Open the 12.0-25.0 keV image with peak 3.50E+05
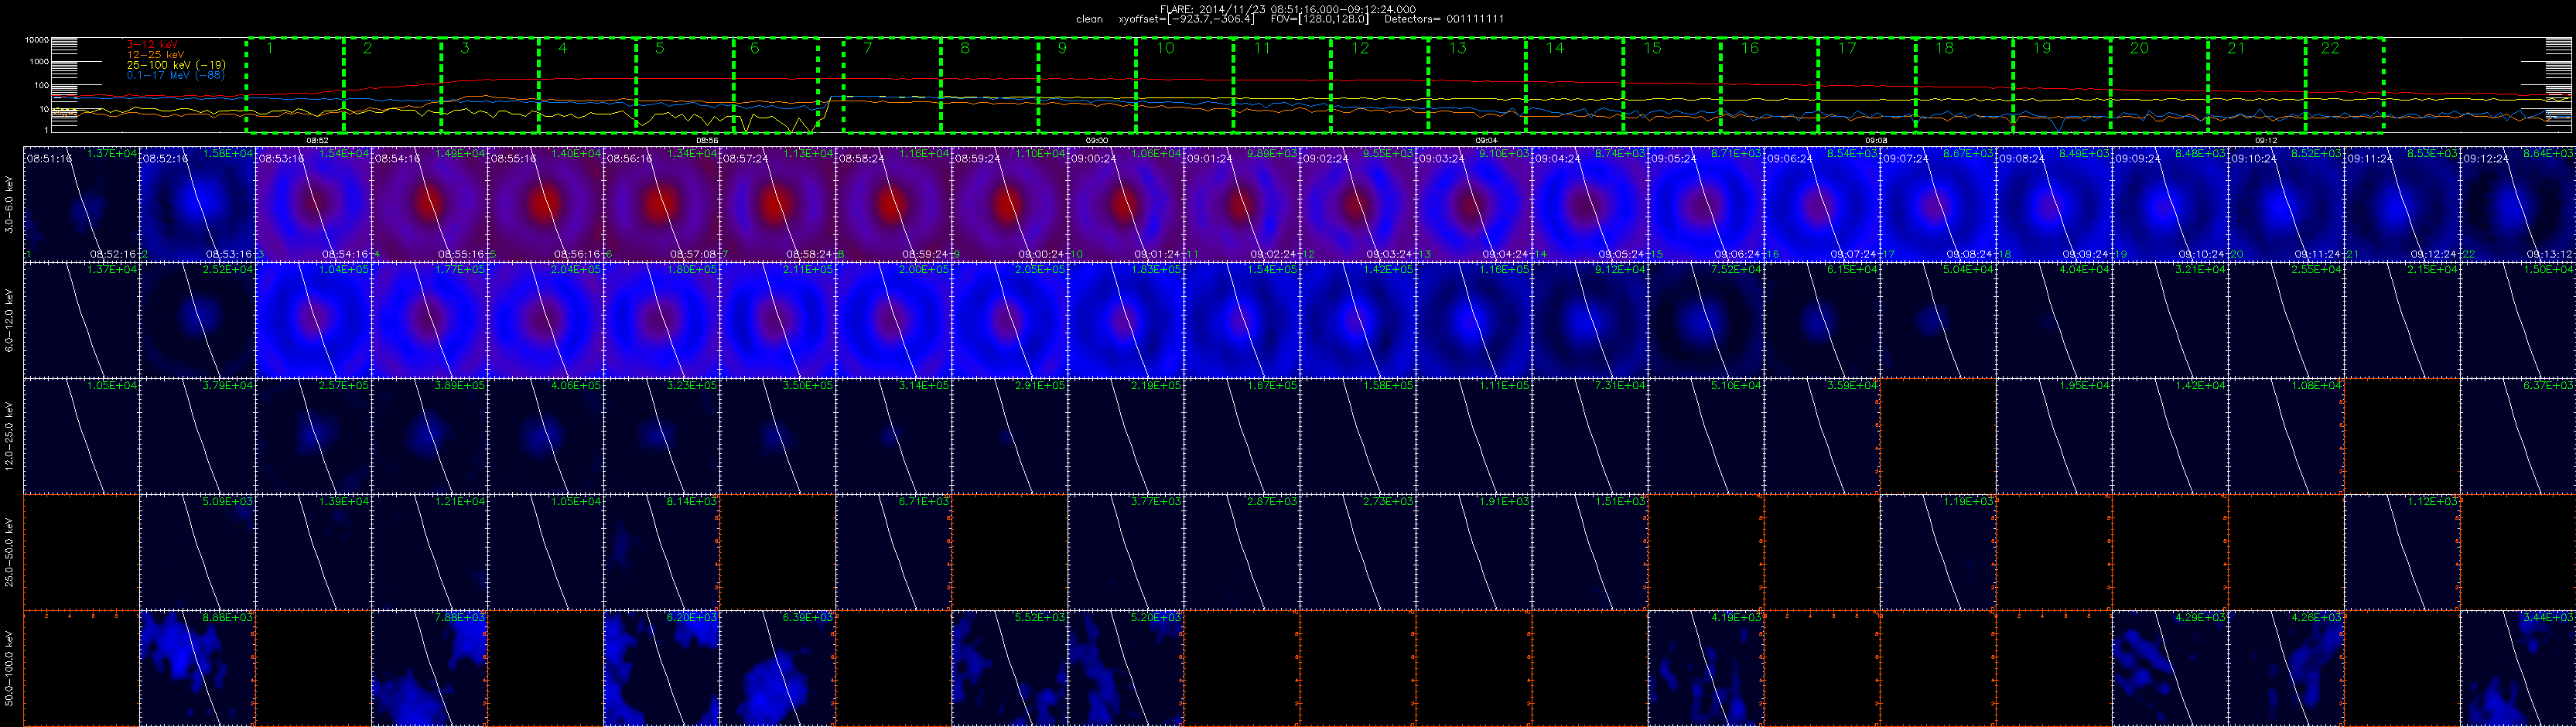The image size is (2576, 727). coord(777,436)
